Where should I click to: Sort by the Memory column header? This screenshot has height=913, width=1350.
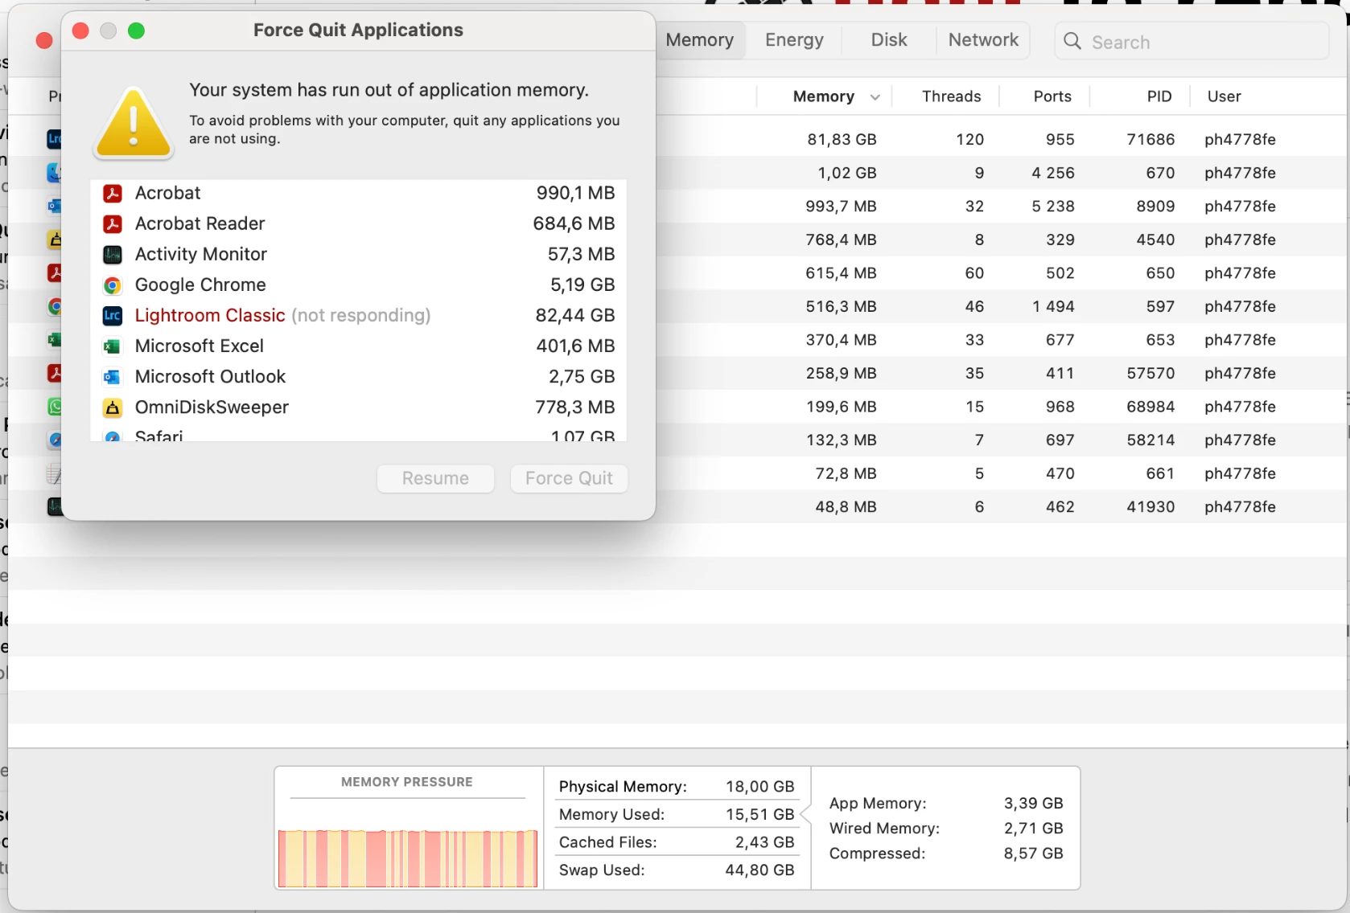tap(824, 96)
